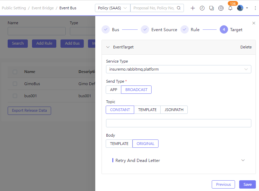Open the Policy (SAAS) dropdown
Image resolution: width=259 pixels, height=191 pixels.
(112, 8)
